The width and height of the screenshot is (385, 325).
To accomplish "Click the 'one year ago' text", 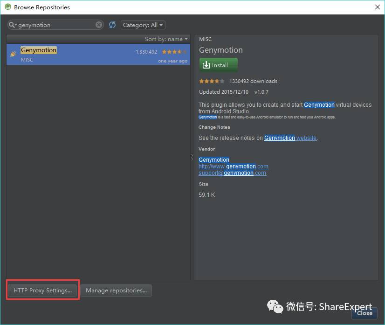I will tap(172, 61).
